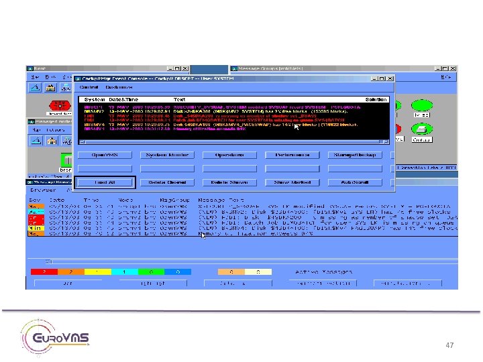Open the Control menu in the Event Console
The width and height of the screenshot is (483, 362).
[89, 87]
